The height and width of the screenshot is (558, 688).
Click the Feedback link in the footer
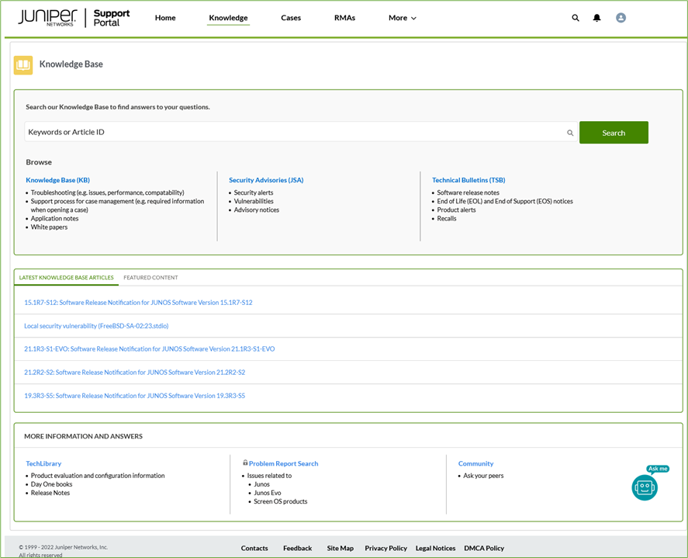tap(297, 548)
